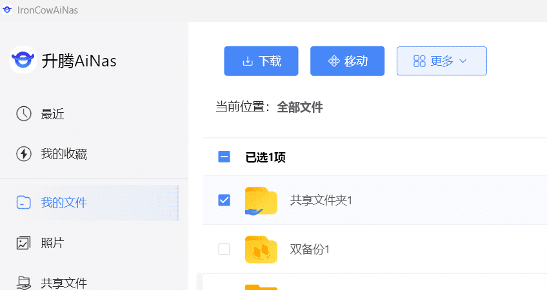
Task: Switch to the 照片 section
Action: coord(52,243)
